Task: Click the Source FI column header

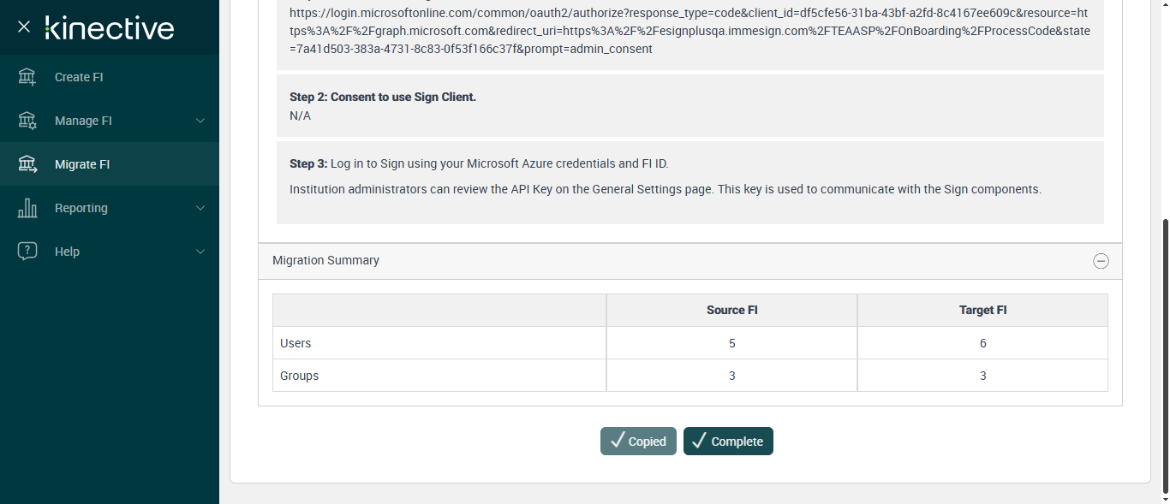Action: click(731, 310)
